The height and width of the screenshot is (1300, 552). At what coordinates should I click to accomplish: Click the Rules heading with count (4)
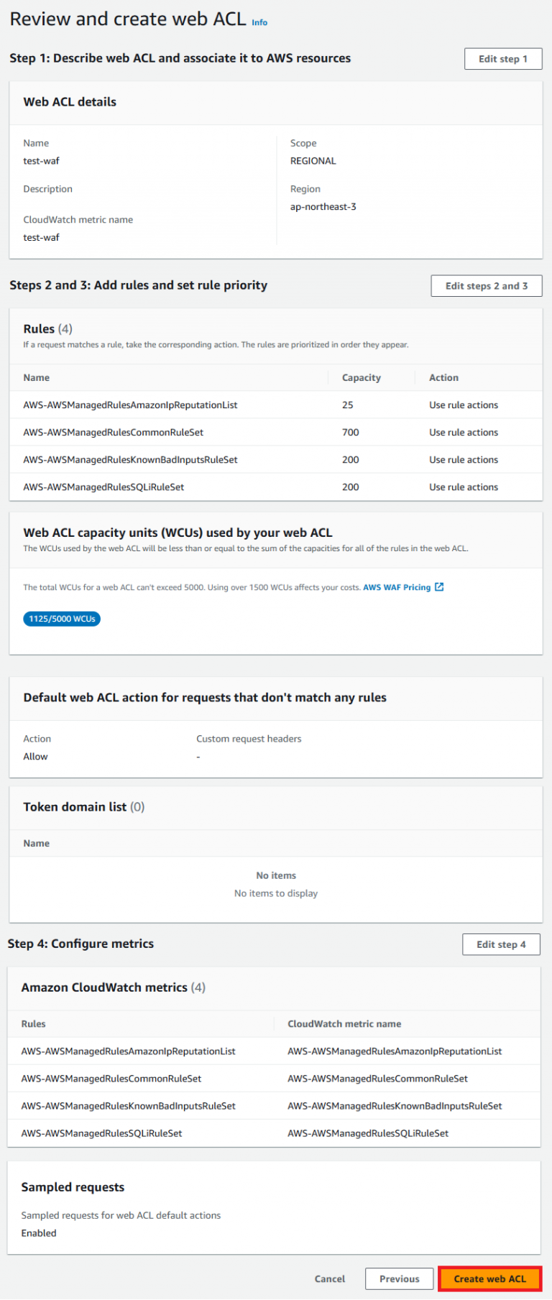click(47, 328)
